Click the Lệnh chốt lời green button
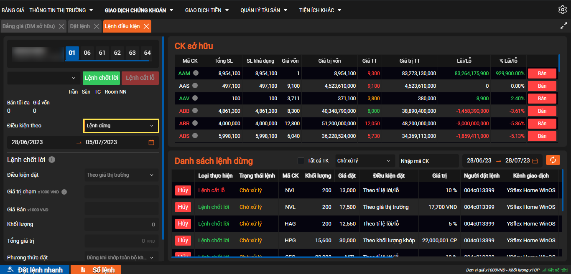The width and height of the screenshot is (571, 274). click(101, 78)
